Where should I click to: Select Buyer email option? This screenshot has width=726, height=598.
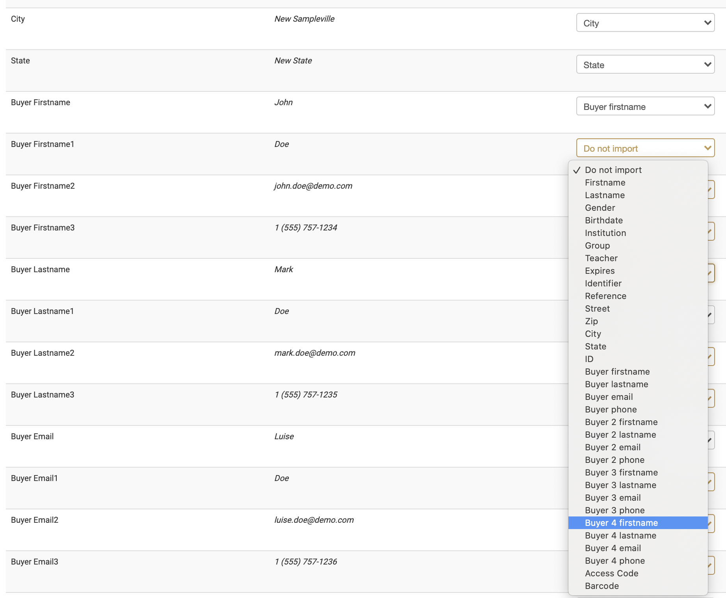coord(638,397)
